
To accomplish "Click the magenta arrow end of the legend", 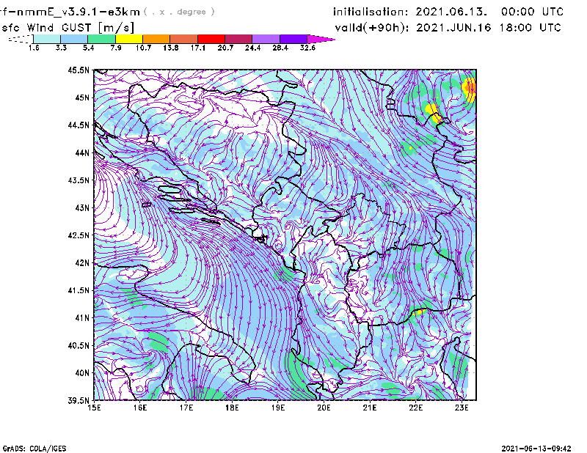I will coord(321,39).
